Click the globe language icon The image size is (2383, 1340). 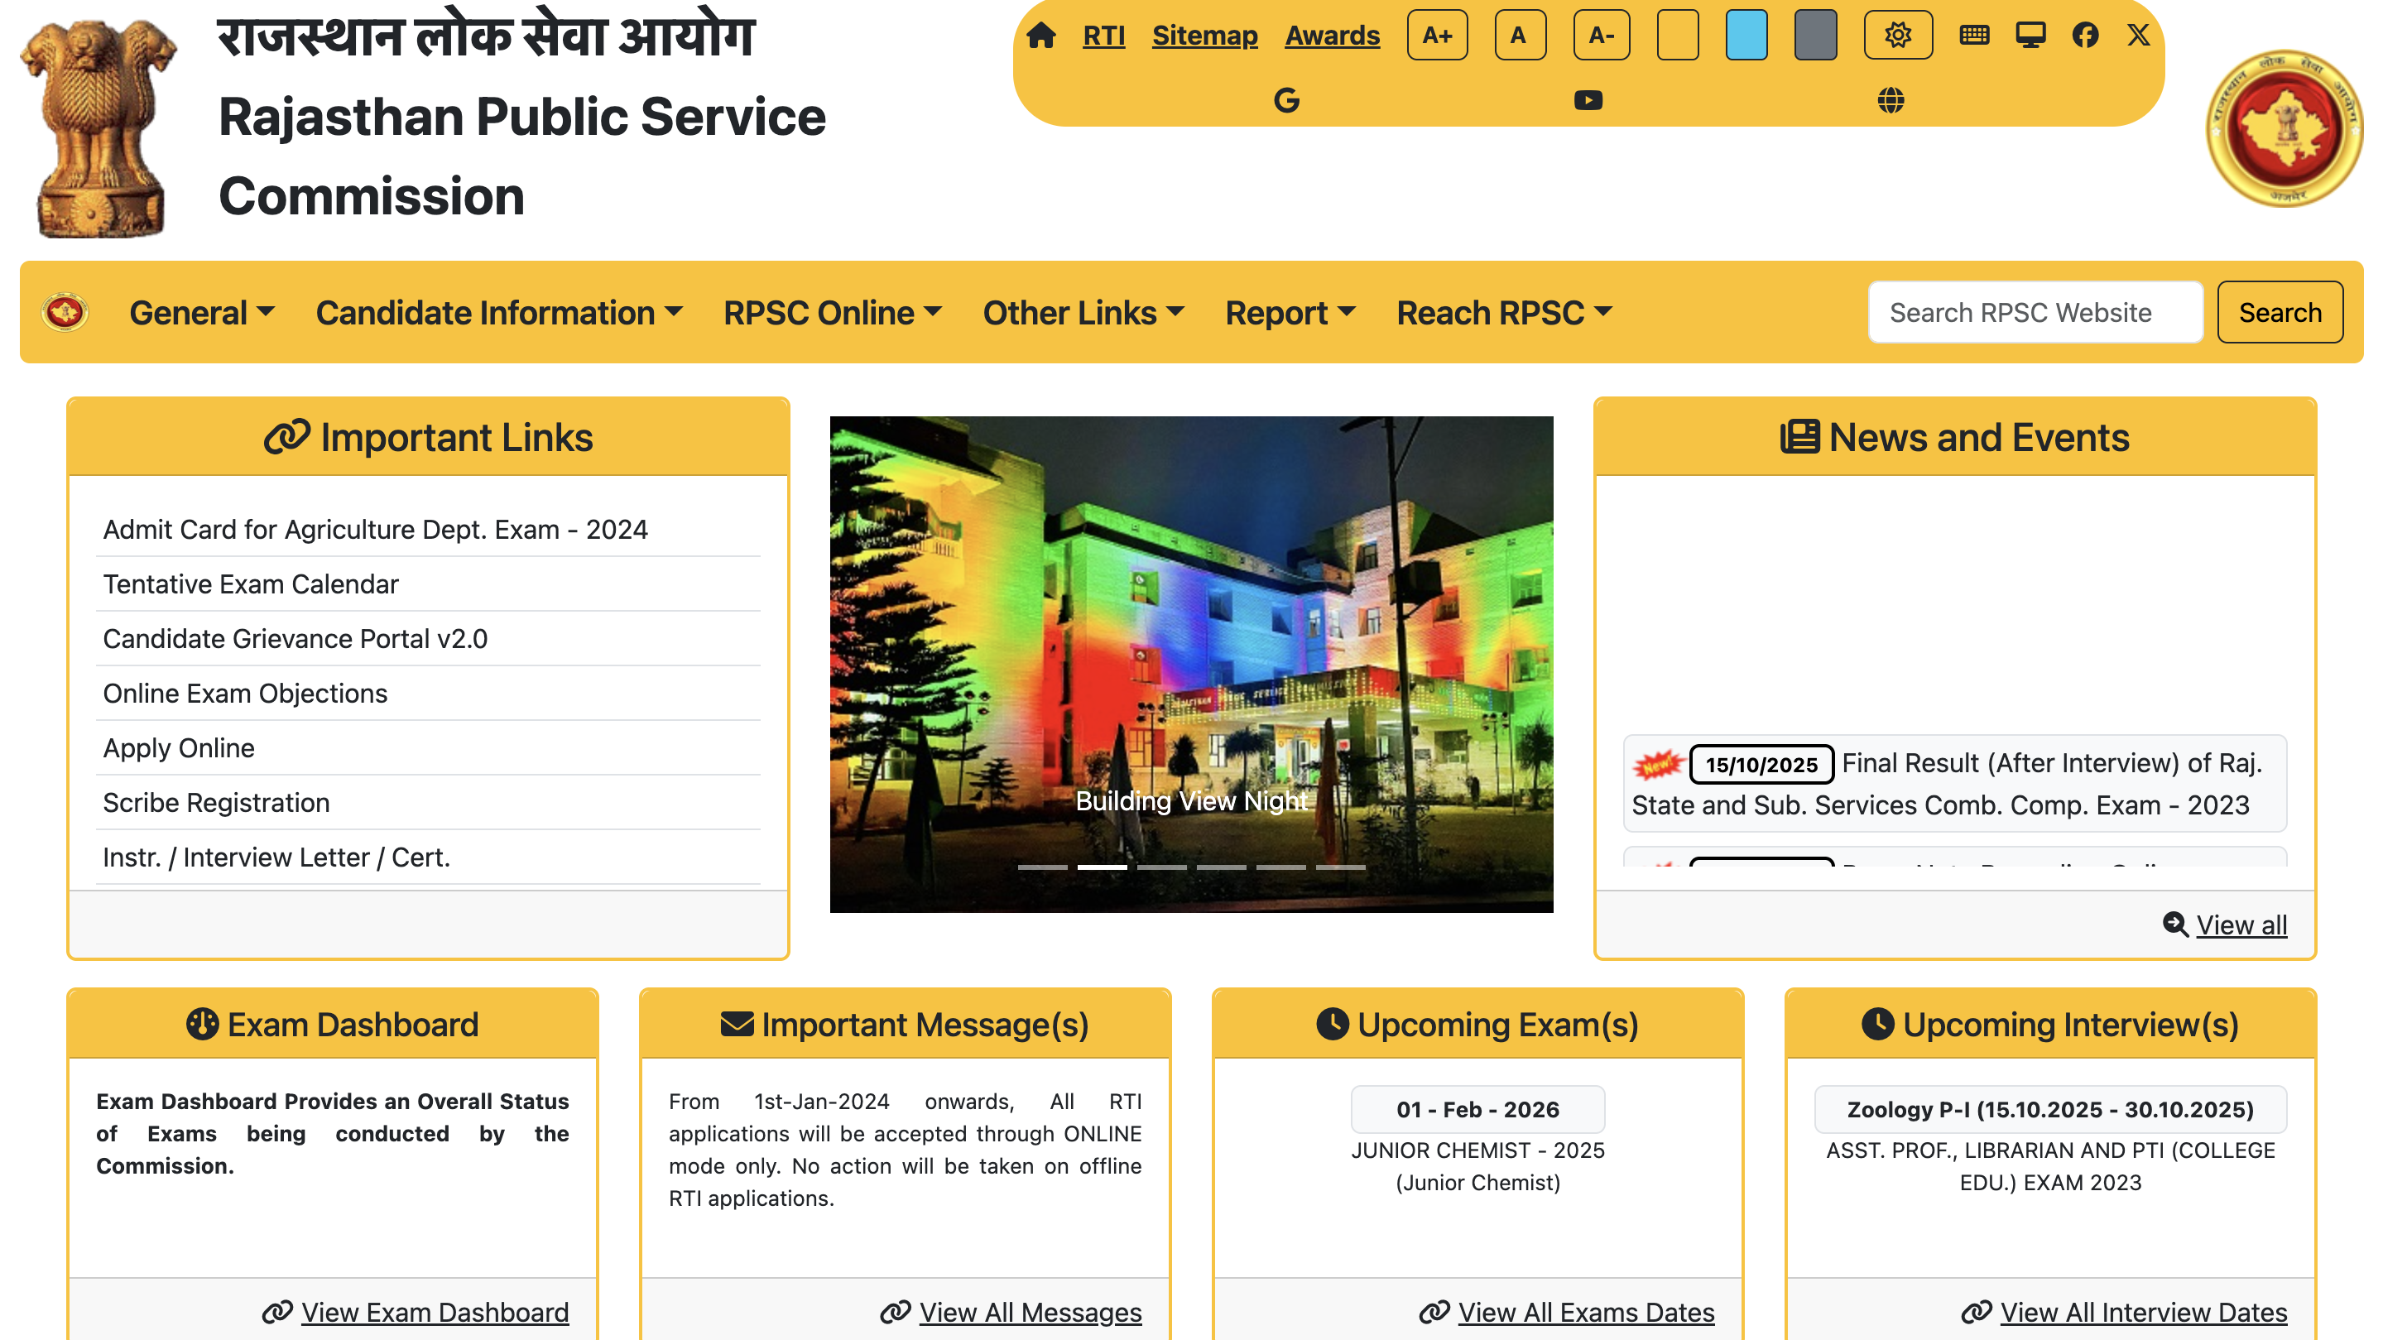coord(1891,100)
